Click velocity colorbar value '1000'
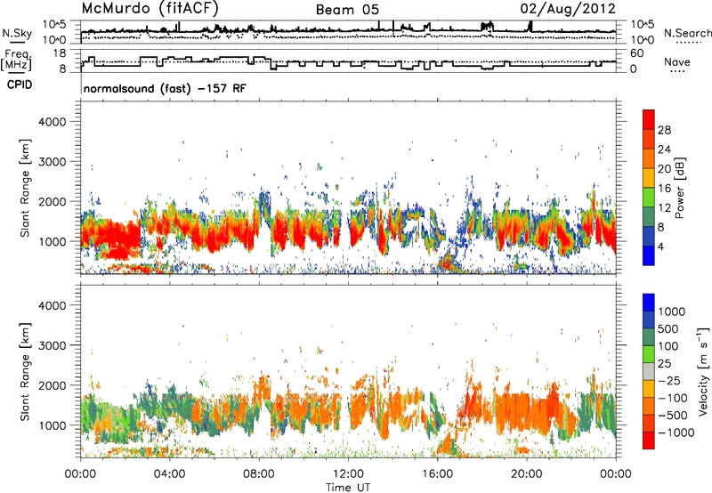Screen dimensions: 712x493 [671, 311]
